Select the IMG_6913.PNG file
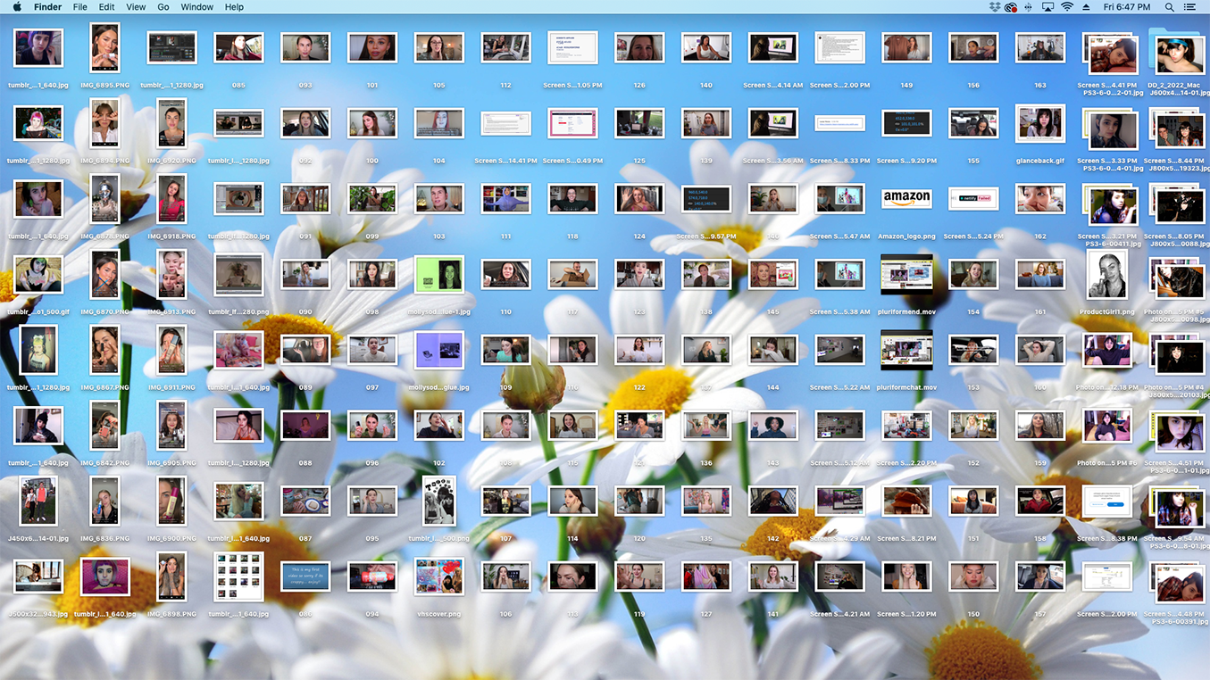This screenshot has height=680, width=1210. pos(171,274)
